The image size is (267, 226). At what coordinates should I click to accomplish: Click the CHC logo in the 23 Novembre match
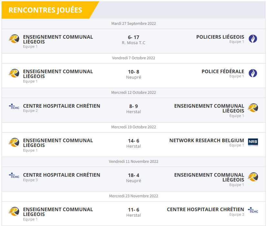253,210
